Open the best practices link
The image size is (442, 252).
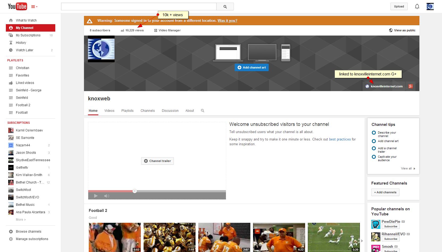coord(340,139)
